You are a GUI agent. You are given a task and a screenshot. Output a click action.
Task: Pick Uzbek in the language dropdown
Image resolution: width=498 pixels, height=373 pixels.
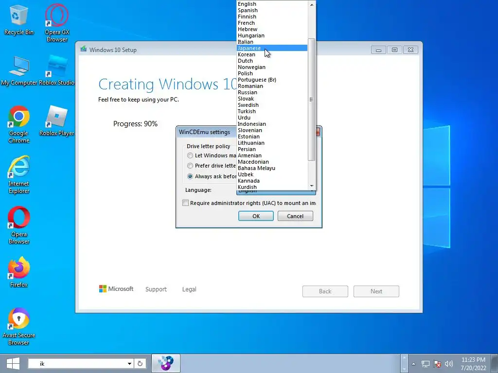click(x=272, y=174)
